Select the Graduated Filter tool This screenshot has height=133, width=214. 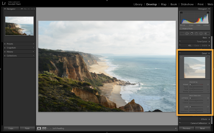pyautogui.click(x=196, y=33)
